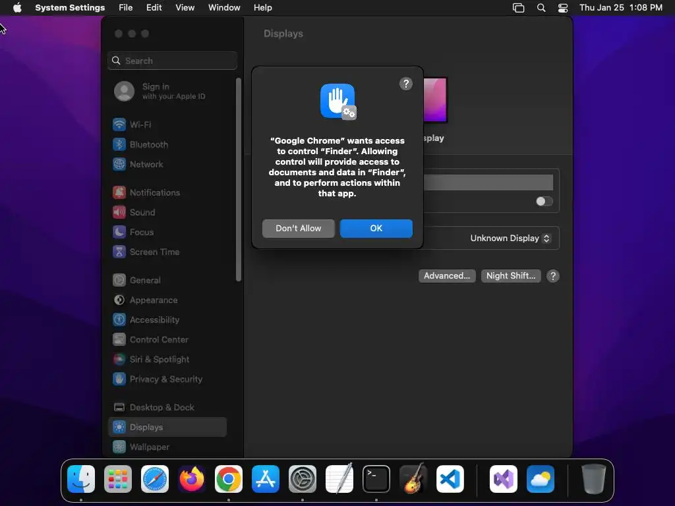Click Don't Allow in the dialog
This screenshot has width=675, height=506.
[299, 229]
